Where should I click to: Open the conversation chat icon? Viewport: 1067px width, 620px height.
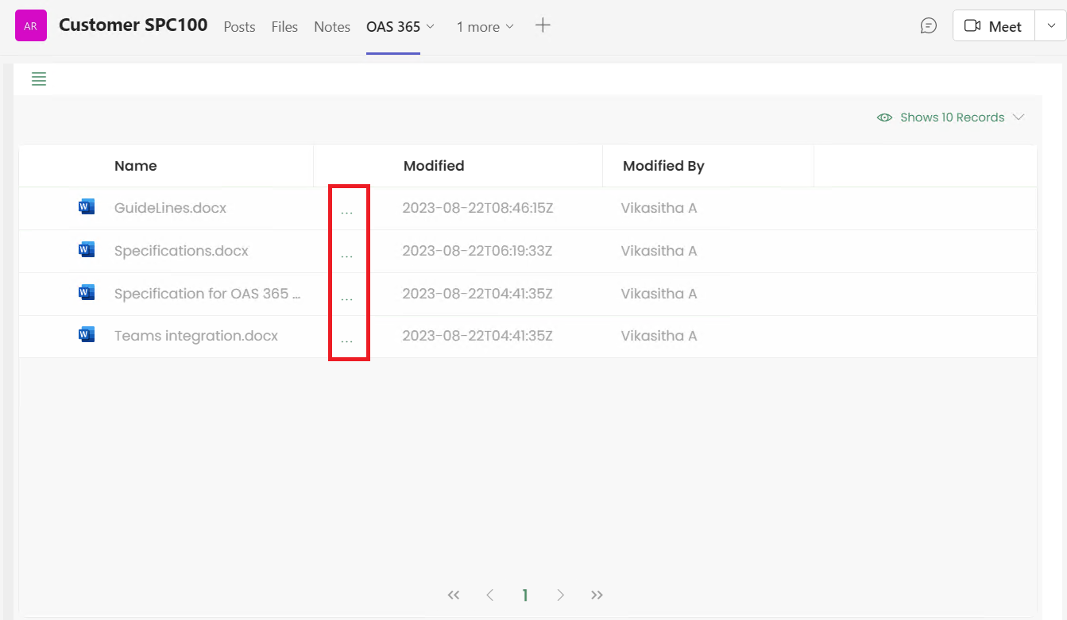pos(928,26)
